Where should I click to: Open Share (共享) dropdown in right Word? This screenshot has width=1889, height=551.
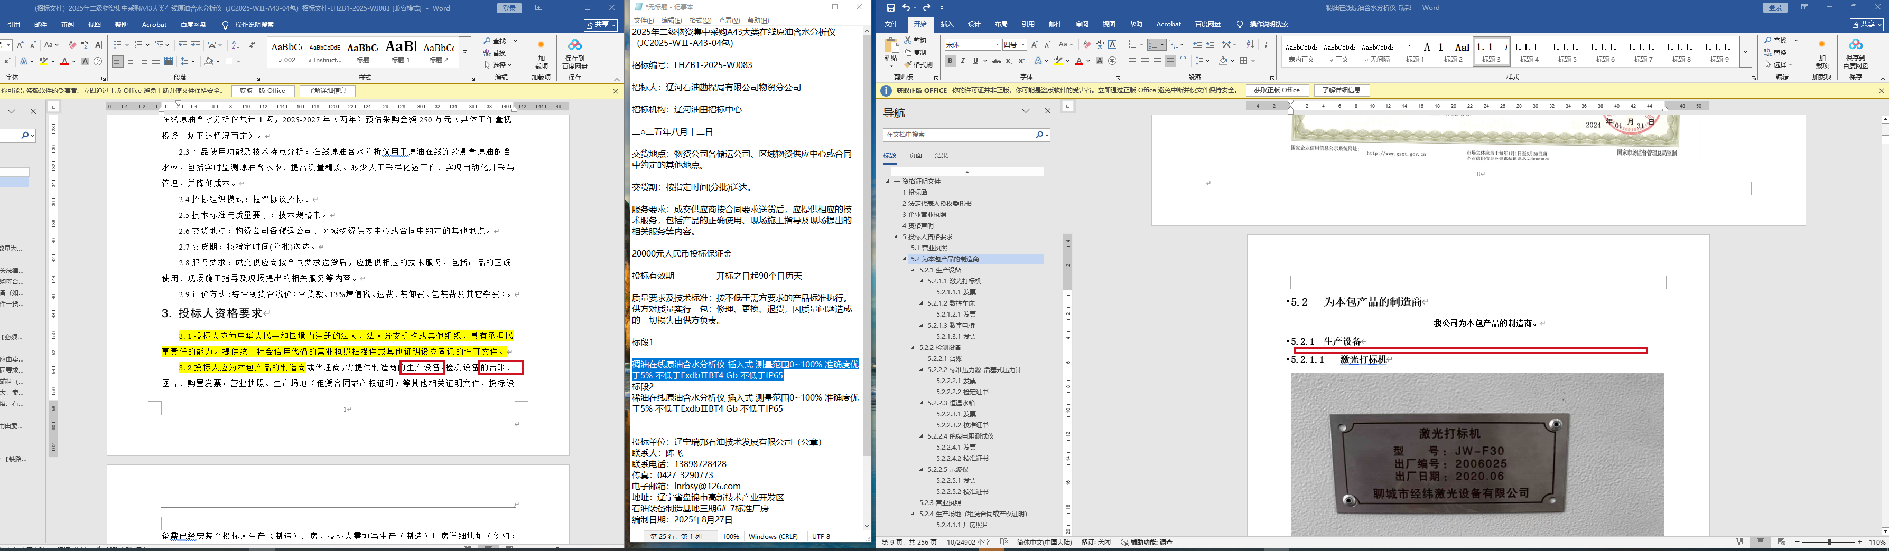(1866, 24)
